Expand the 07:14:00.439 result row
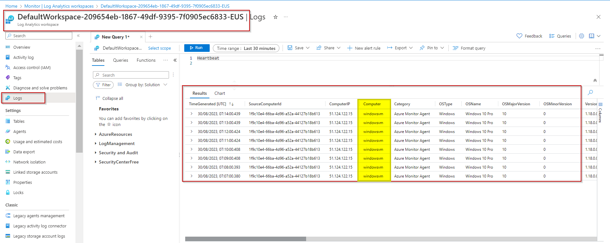The height and width of the screenshot is (243, 610). pos(192,114)
